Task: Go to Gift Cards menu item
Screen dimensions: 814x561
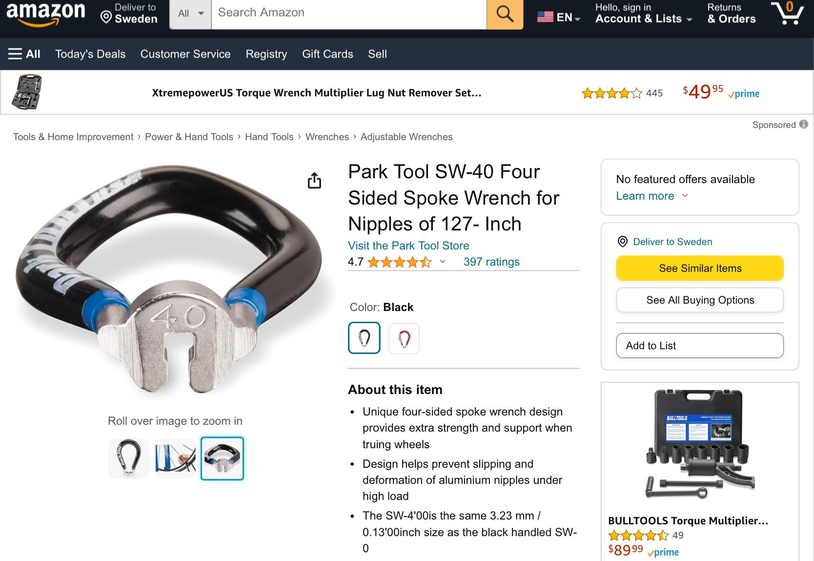Action: [327, 54]
